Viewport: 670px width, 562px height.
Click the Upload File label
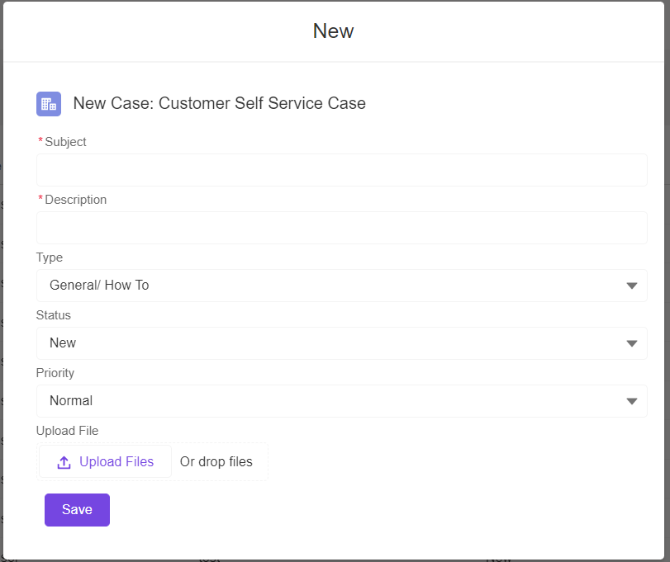(x=67, y=430)
